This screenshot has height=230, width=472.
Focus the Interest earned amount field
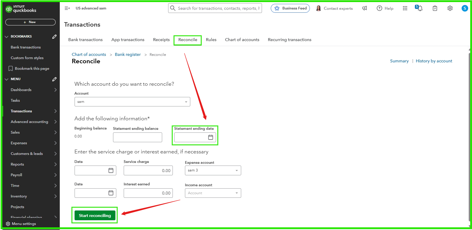point(148,193)
